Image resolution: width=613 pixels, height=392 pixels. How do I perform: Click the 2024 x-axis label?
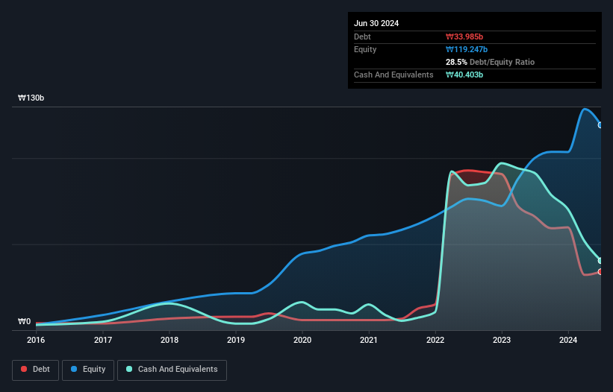pyautogui.click(x=568, y=340)
